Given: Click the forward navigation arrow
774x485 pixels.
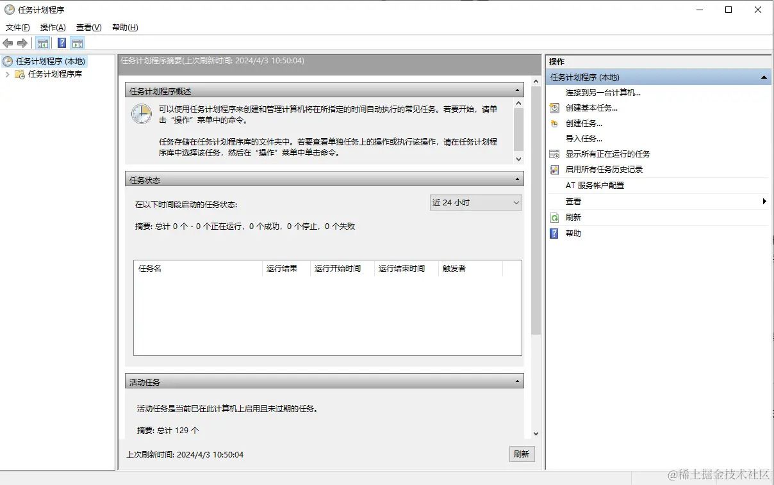Looking at the screenshot, I should point(21,43).
